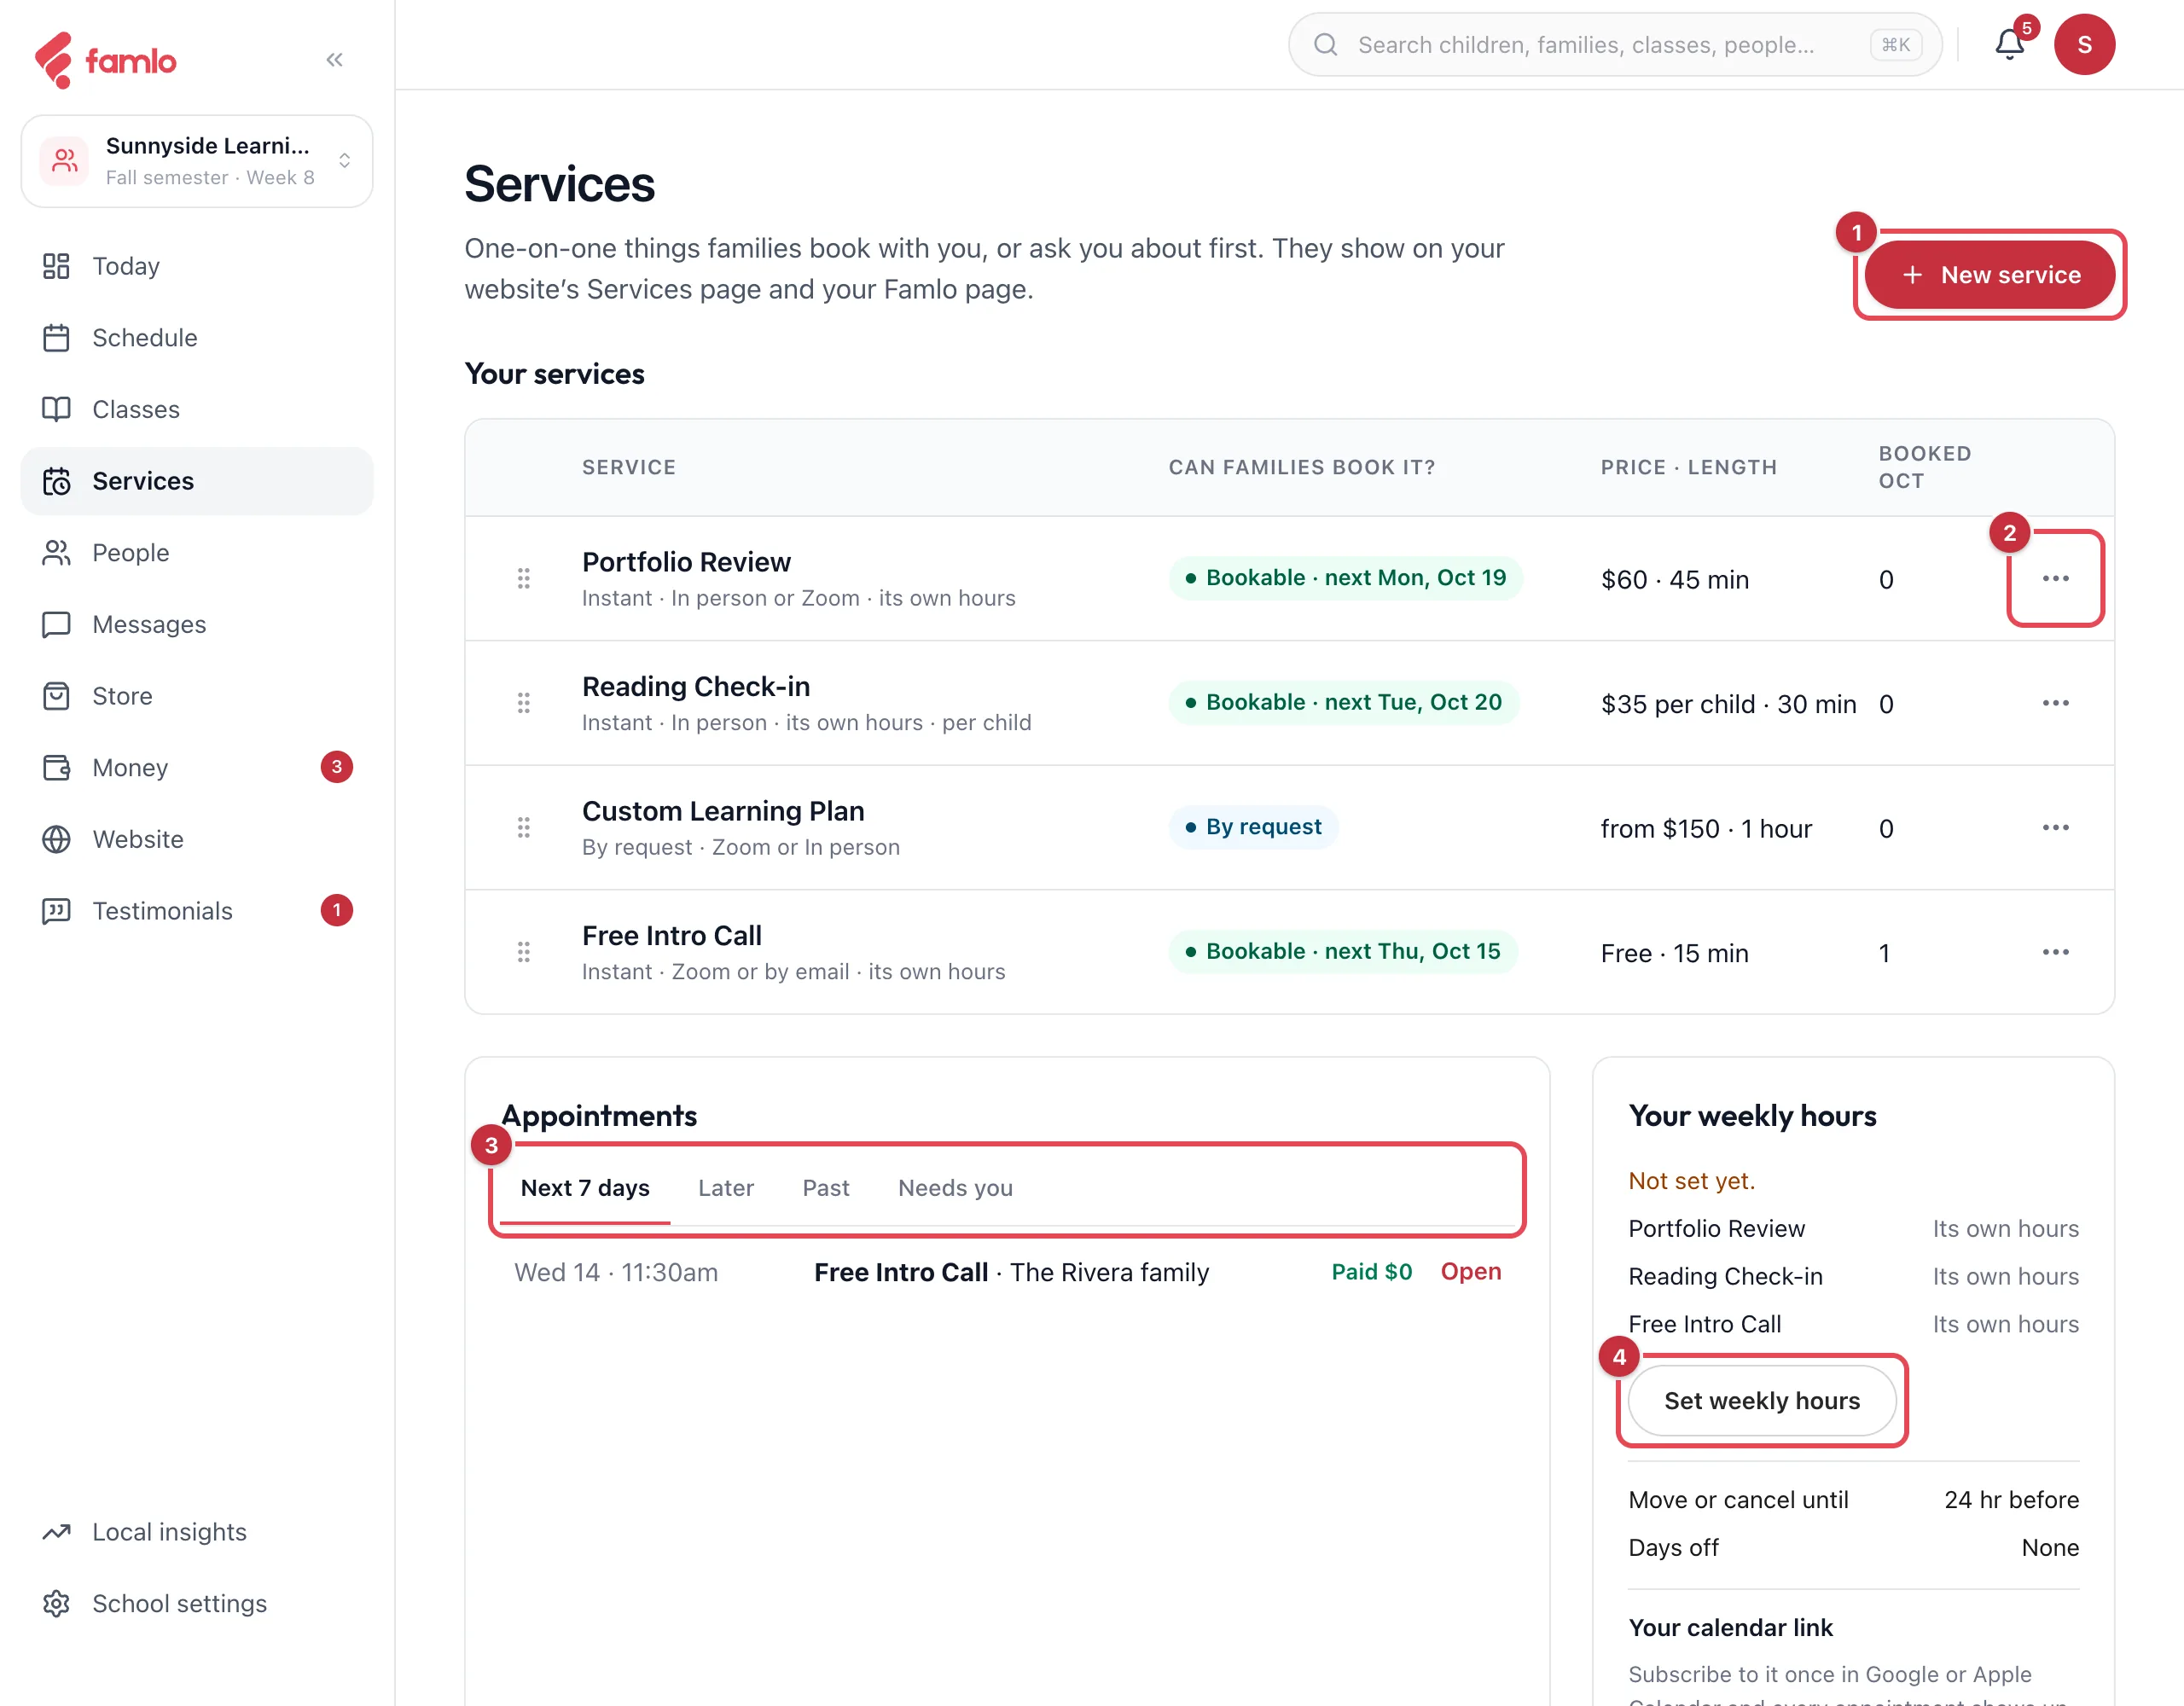
Task: Click the search children, families field
Action: (x=1614, y=44)
